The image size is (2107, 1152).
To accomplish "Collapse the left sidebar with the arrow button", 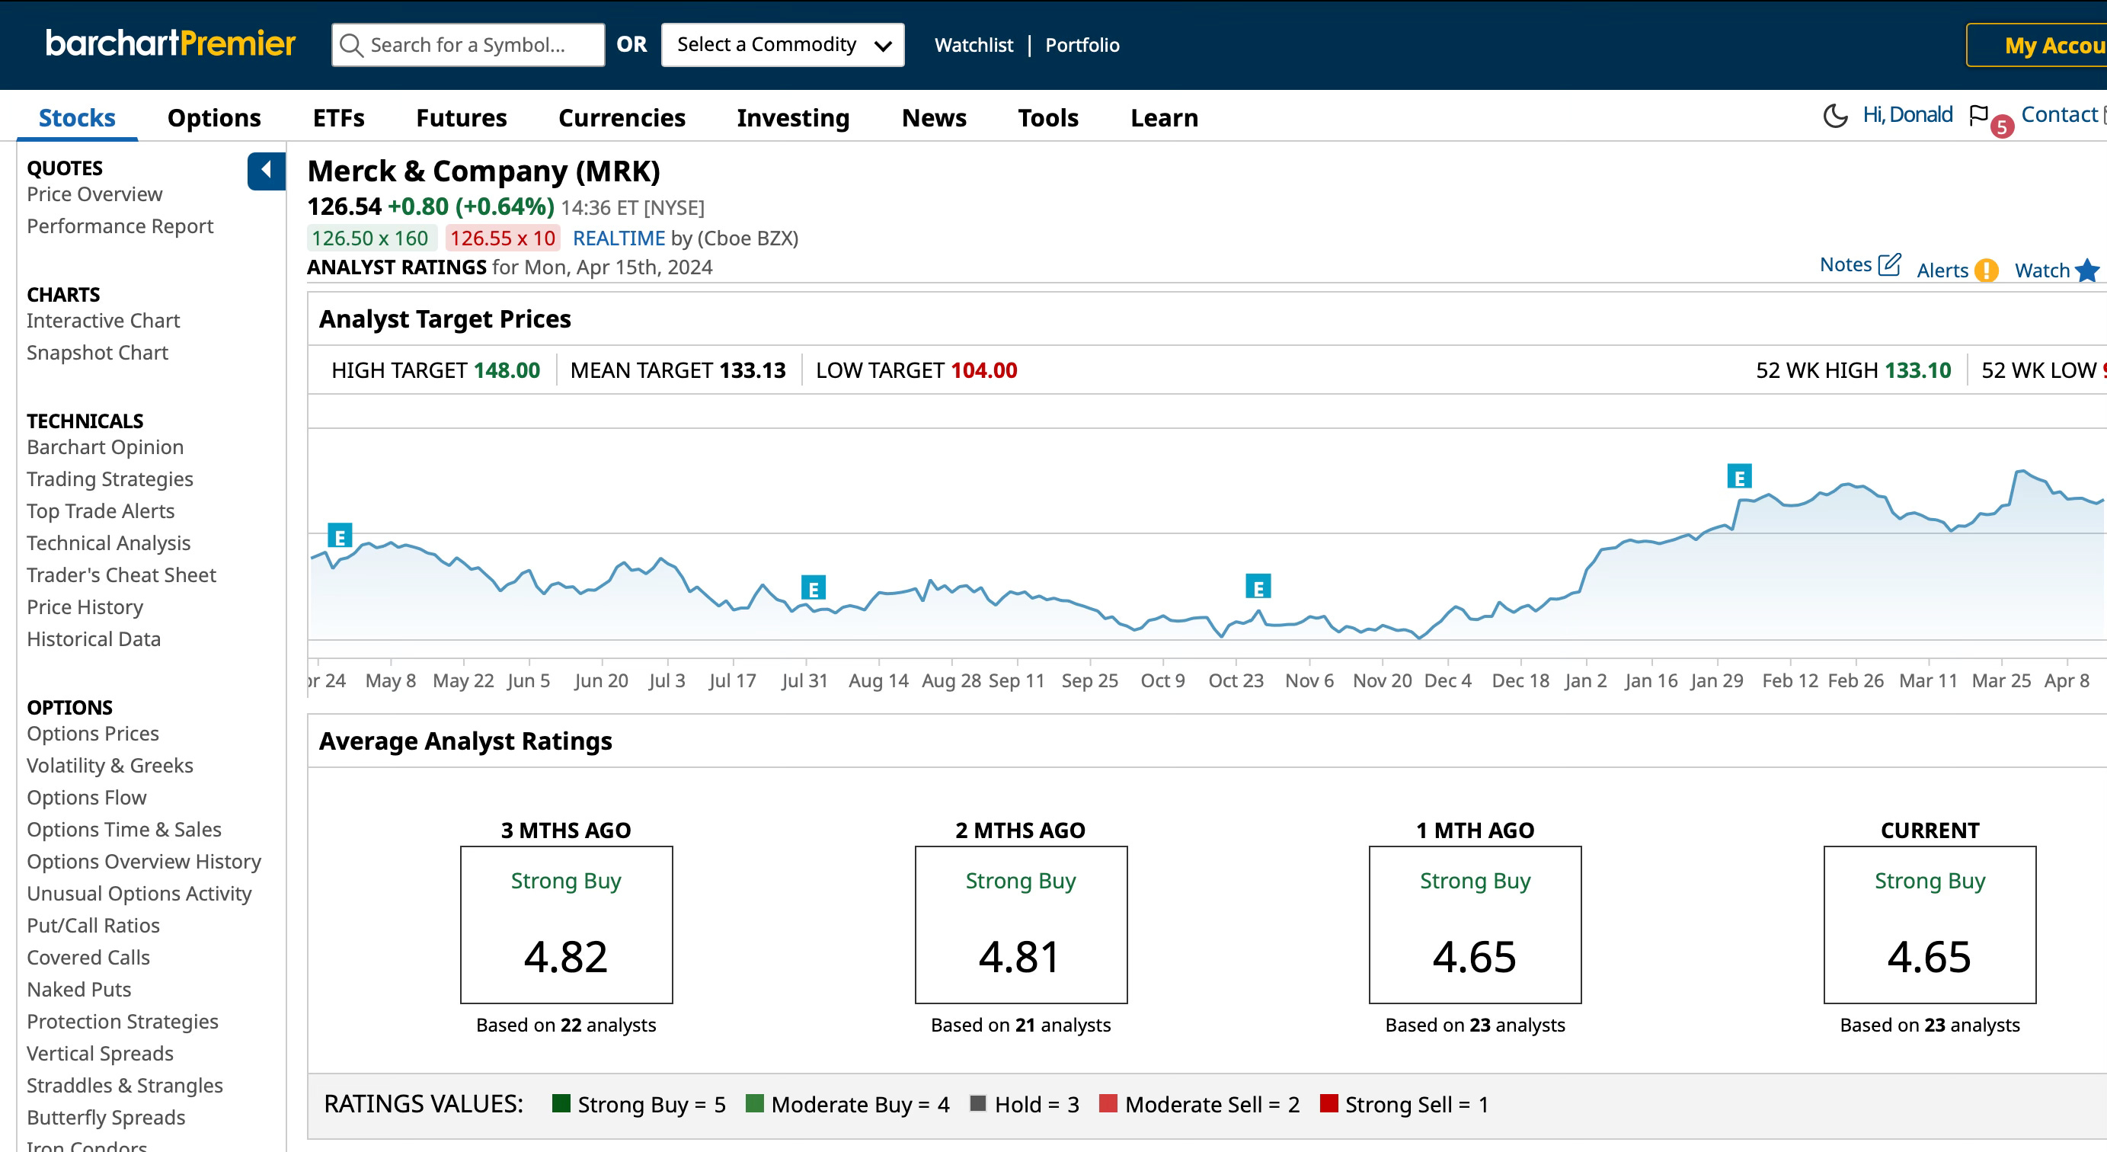I will tap(266, 171).
